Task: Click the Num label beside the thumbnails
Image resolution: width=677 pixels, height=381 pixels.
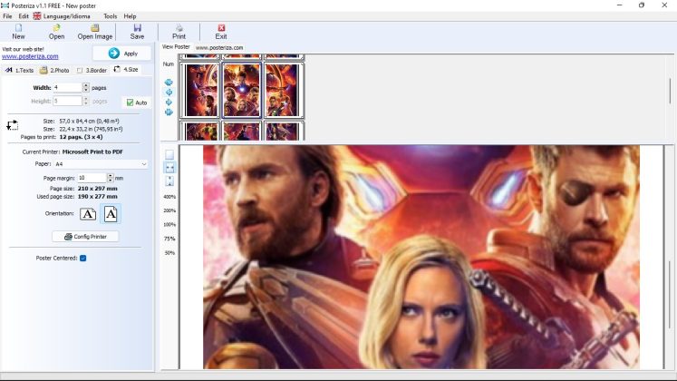Action: pyautogui.click(x=169, y=63)
